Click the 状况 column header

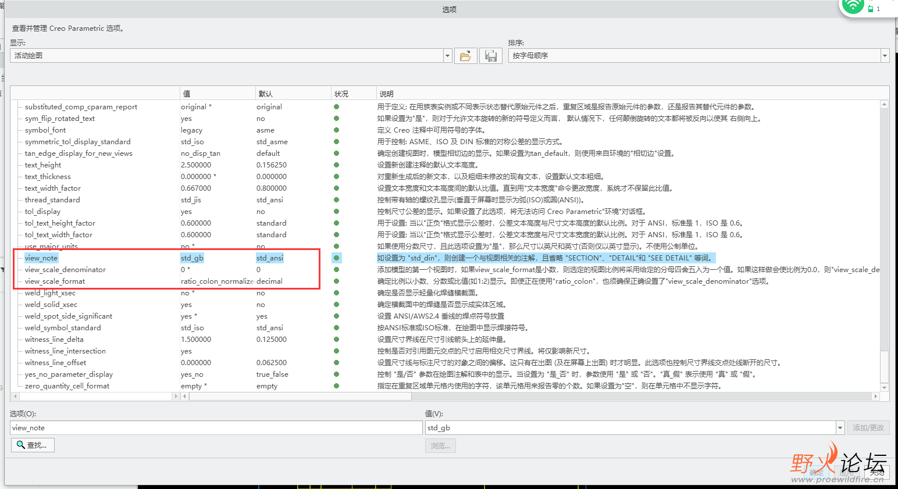tap(354, 94)
